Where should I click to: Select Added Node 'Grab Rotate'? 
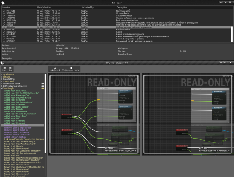coord(16,111)
